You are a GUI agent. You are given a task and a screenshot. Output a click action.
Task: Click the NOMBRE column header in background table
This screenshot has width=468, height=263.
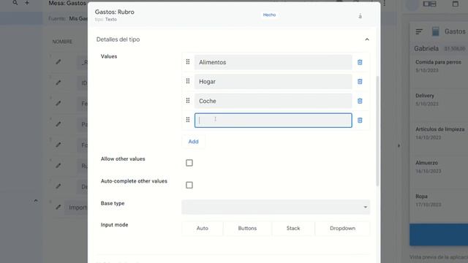[x=62, y=42]
